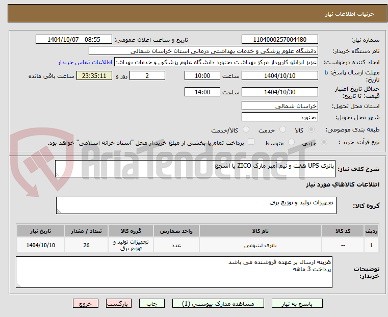Click the resize handle of توضیحات خریدار box

(18, 285)
